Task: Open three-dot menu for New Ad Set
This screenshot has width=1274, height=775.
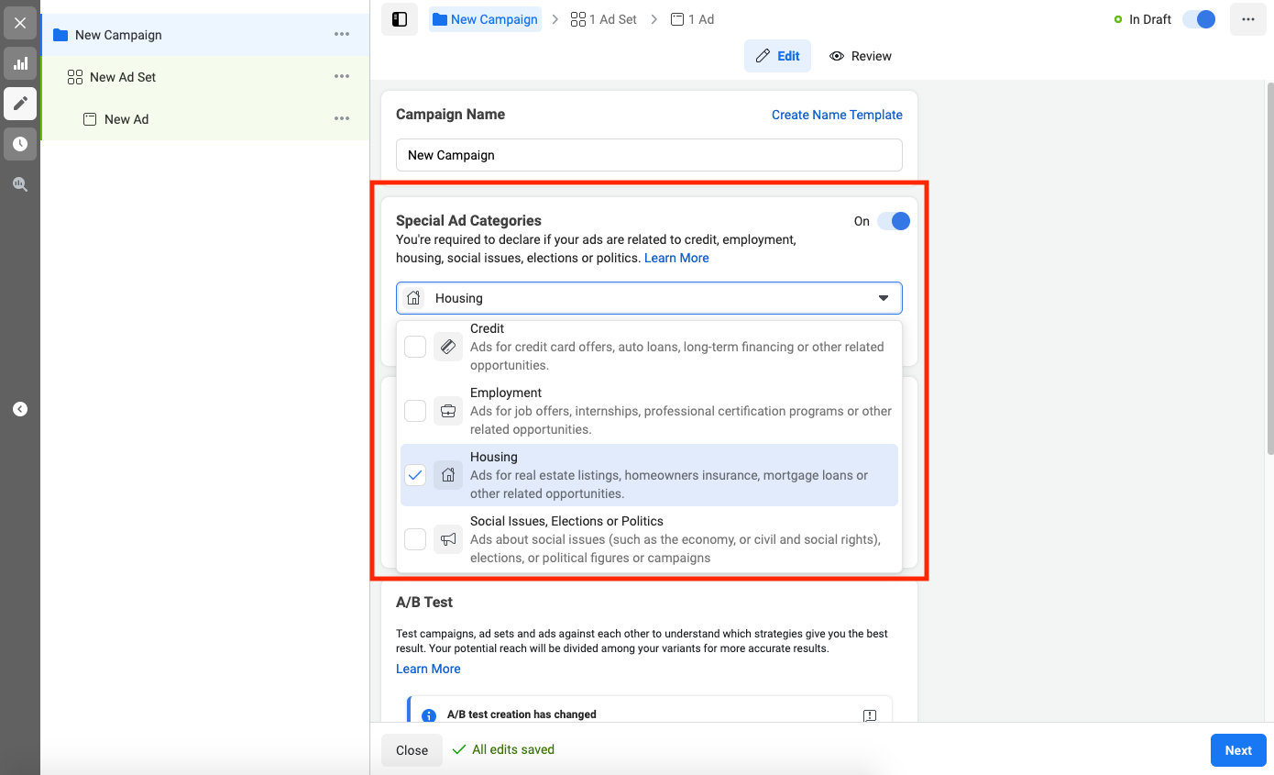Action: click(342, 77)
